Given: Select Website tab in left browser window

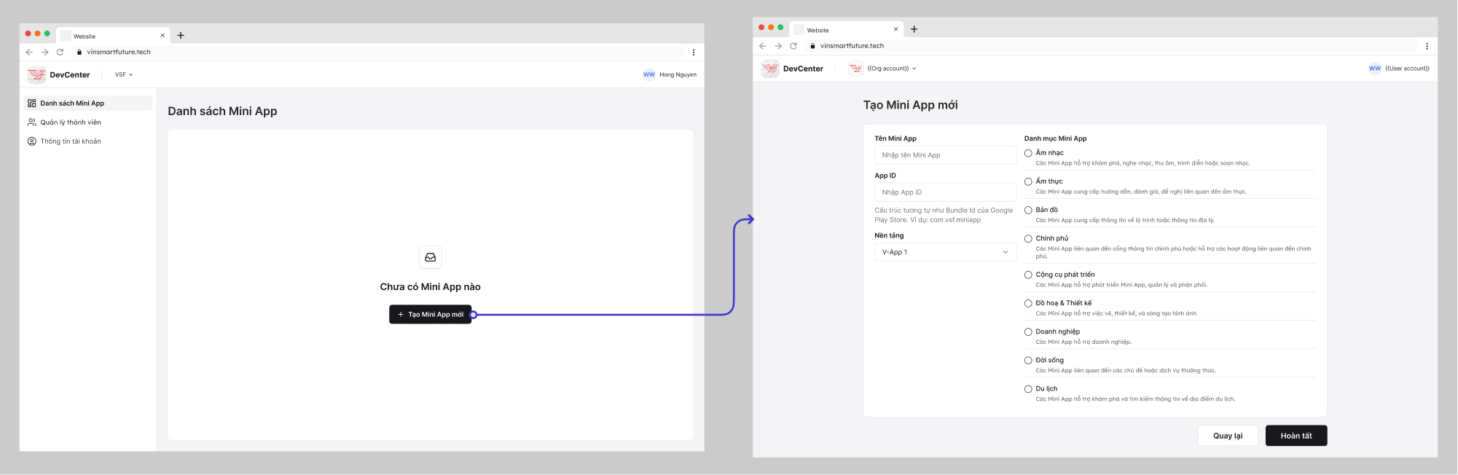Looking at the screenshot, I should pyautogui.click(x=113, y=36).
